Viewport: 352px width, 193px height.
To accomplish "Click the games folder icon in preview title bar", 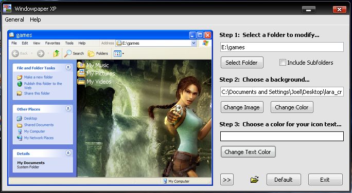I will click(x=12, y=35).
